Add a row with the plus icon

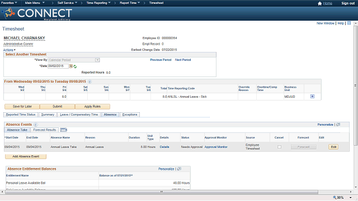pos(312,97)
